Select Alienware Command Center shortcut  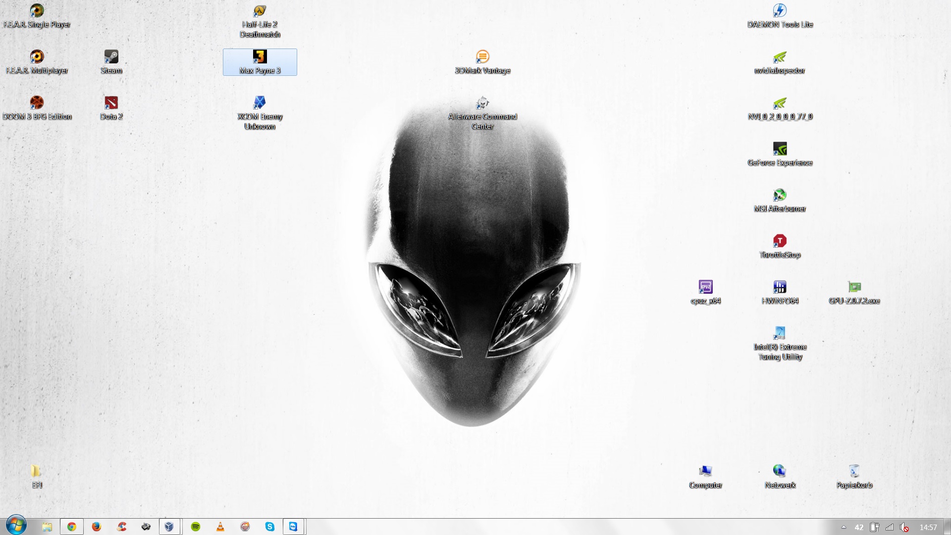[x=483, y=113]
